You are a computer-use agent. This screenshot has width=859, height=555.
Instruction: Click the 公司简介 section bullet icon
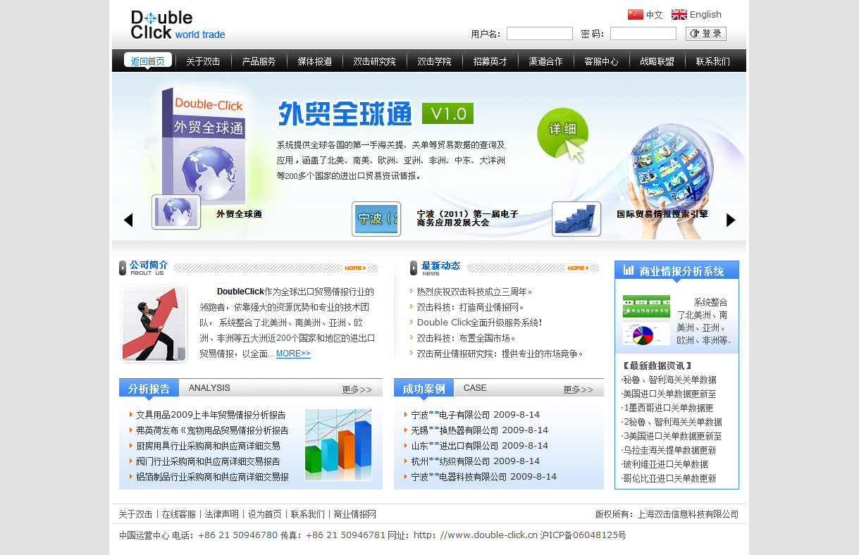(123, 268)
